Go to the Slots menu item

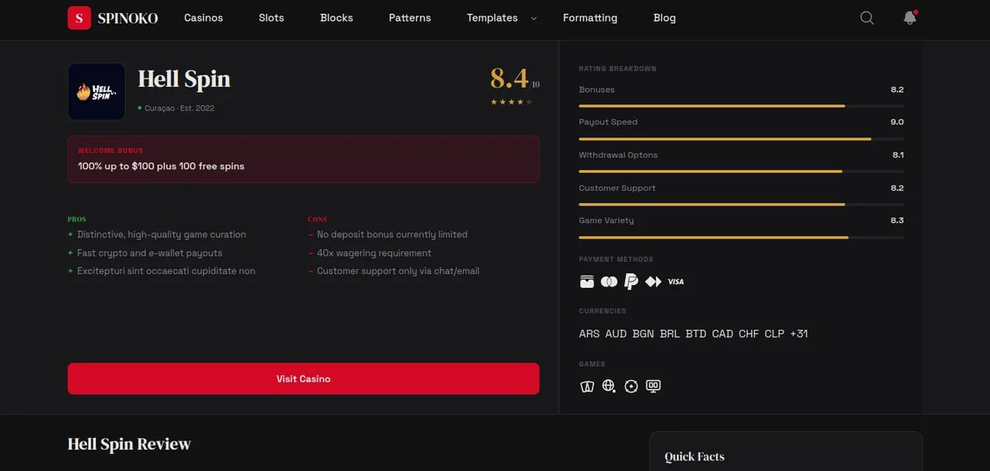(271, 18)
